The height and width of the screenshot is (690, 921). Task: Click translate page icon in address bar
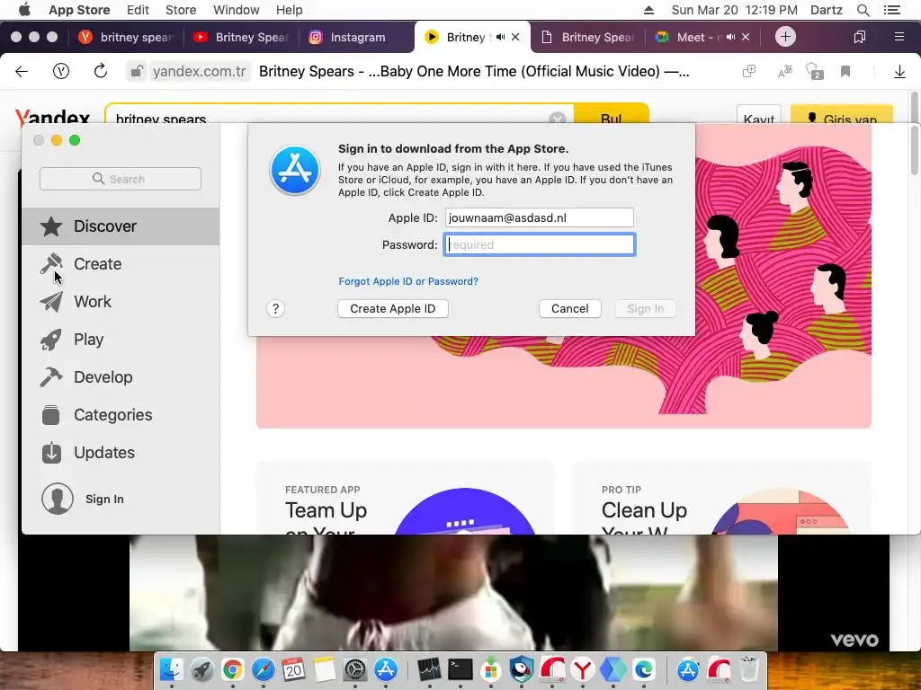coord(784,72)
